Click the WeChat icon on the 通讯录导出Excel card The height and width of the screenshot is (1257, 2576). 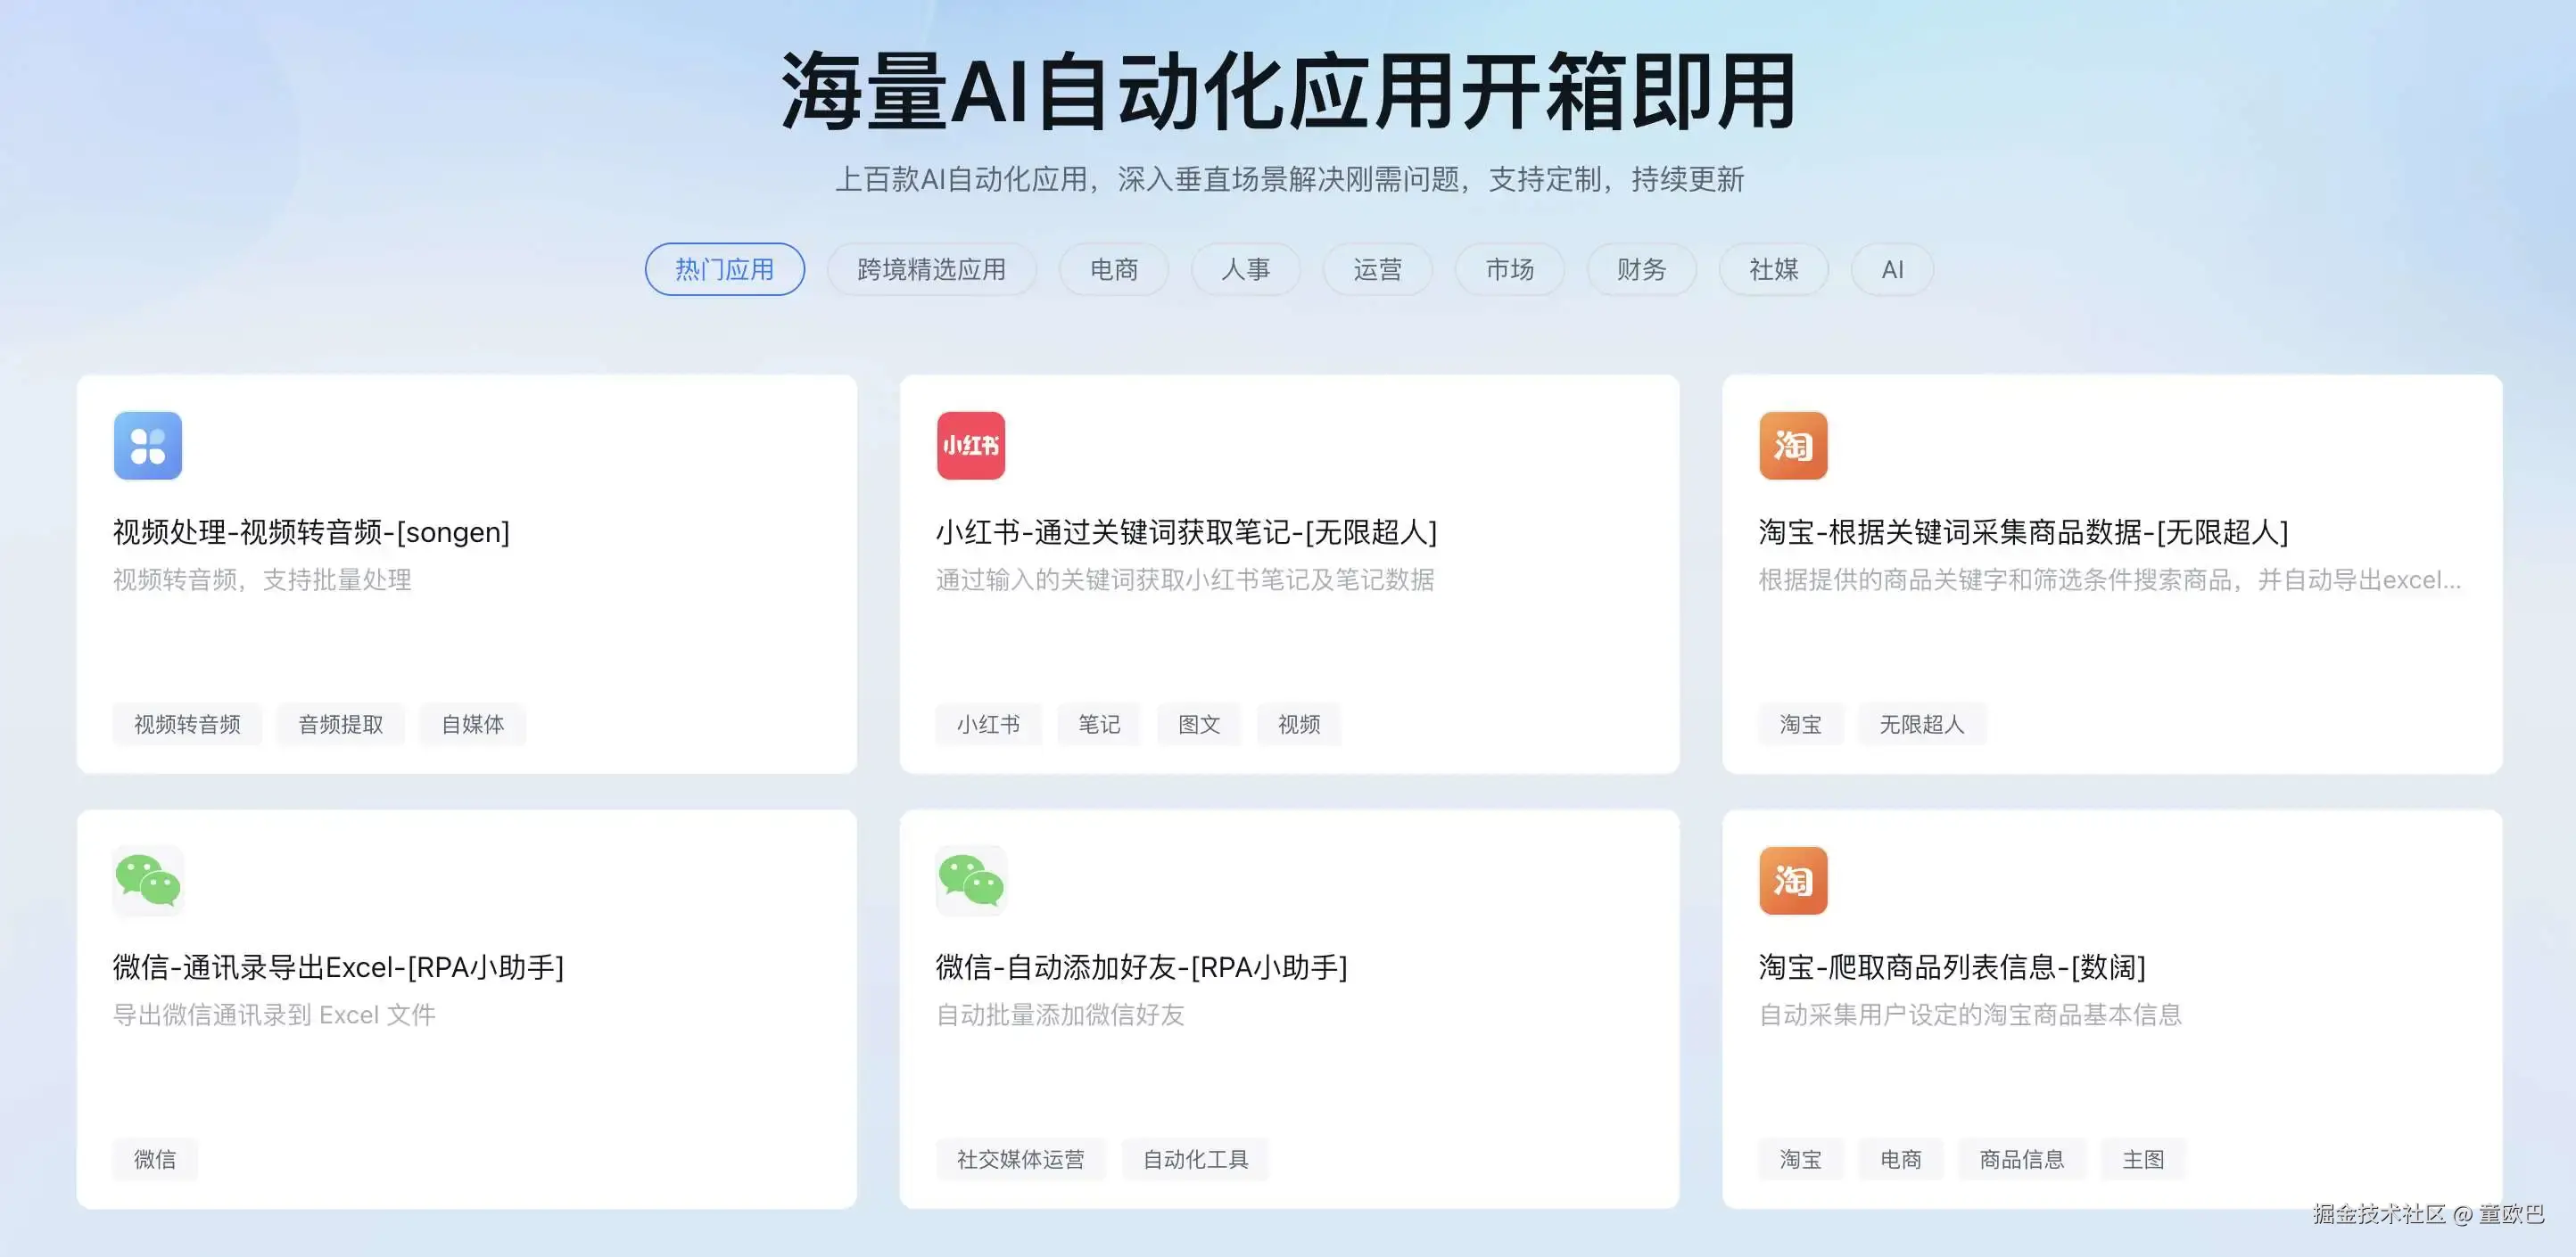pos(148,880)
